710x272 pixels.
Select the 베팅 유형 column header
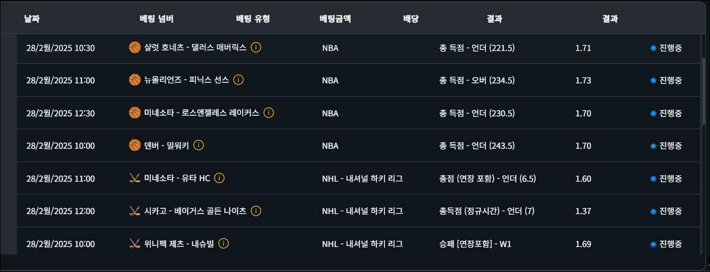(253, 19)
